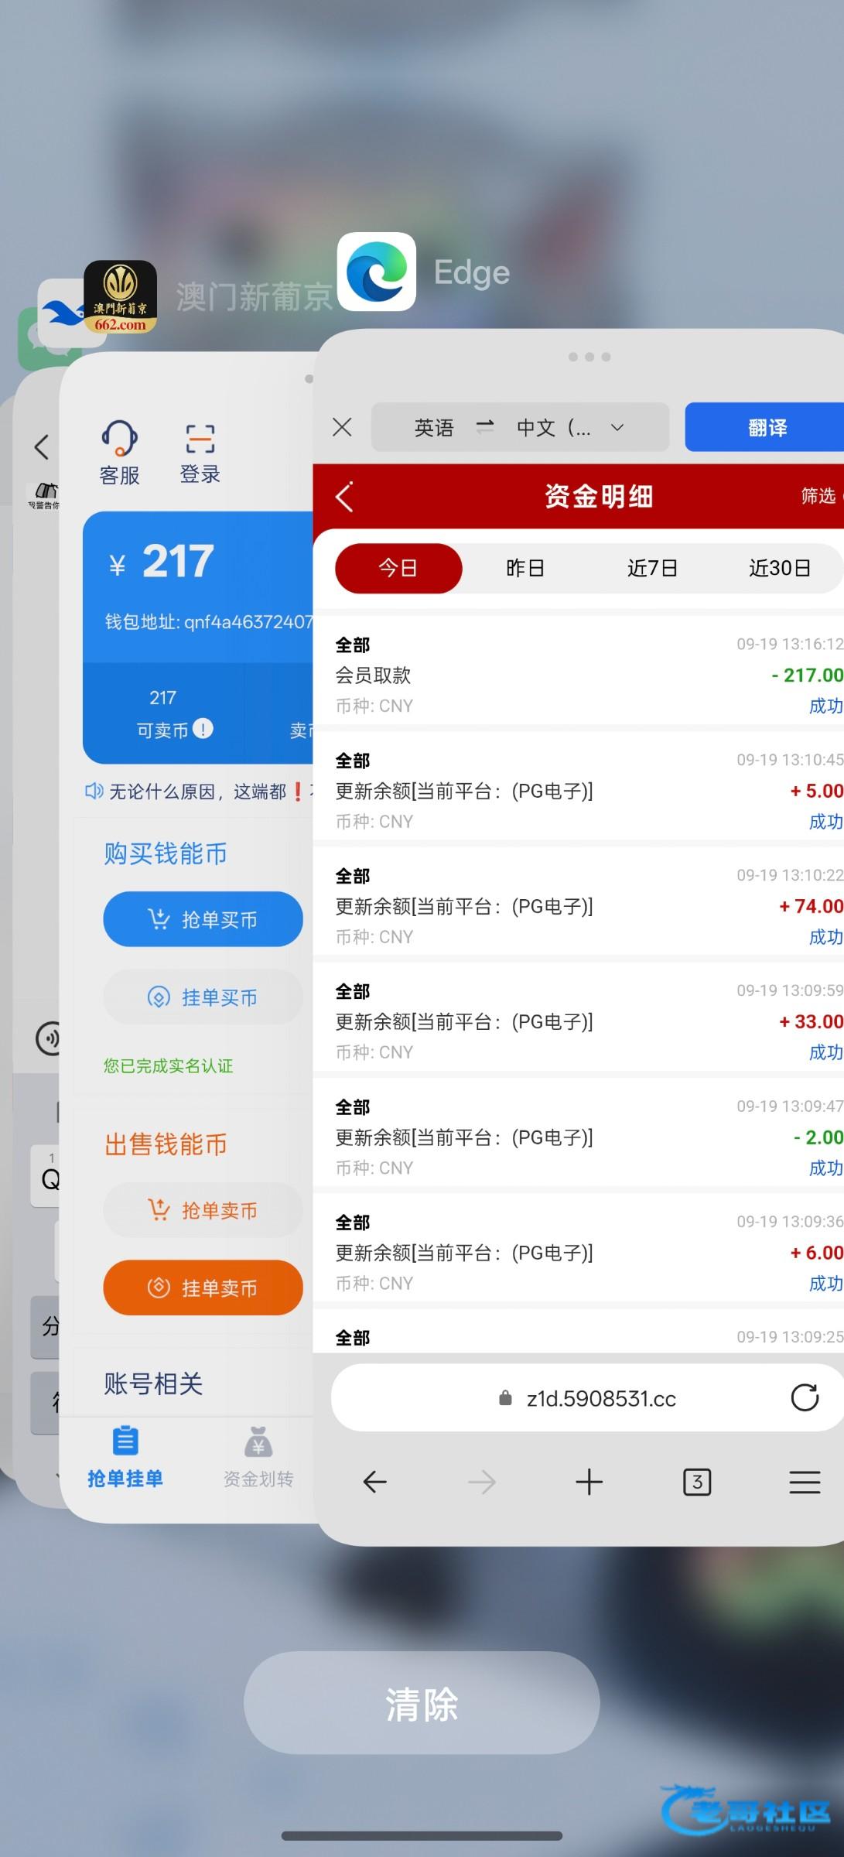Open the 筛选 filter option
The width and height of the screenshot is (844, 1857).
[818, 496]
